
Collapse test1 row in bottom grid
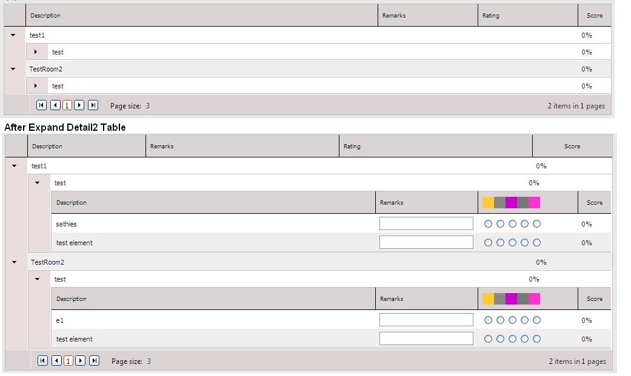[15, 166]
